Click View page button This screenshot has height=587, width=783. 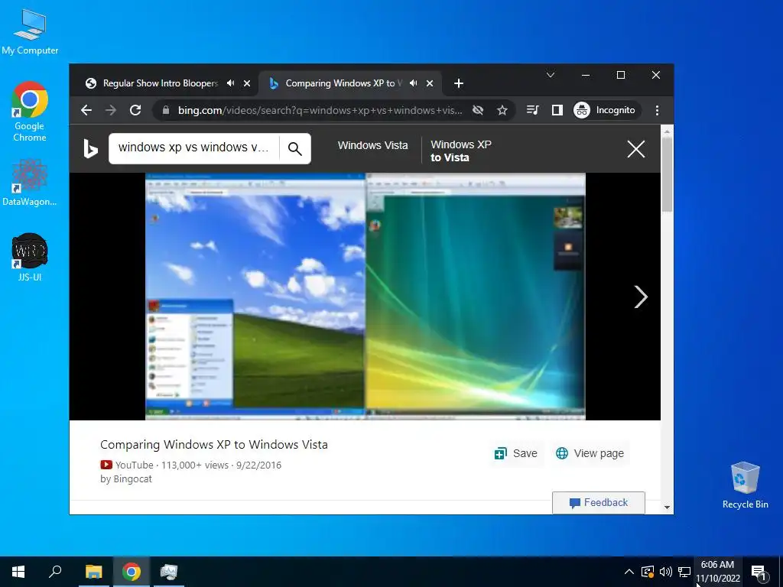pyautogui.click(x=590, y=453)
